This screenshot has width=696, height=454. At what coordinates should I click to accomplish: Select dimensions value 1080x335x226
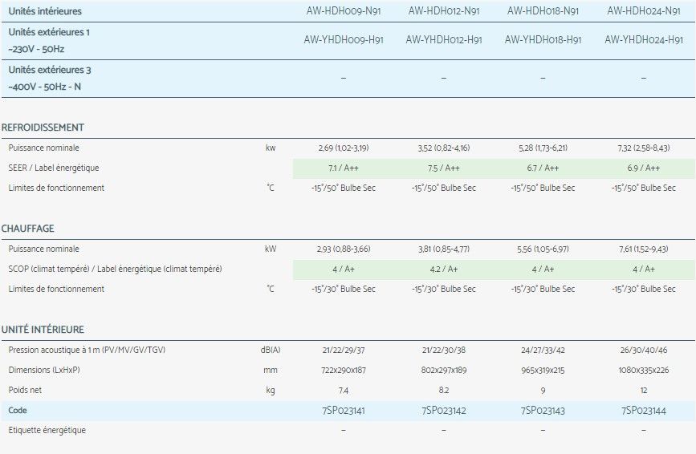click(x=643, y=371)
